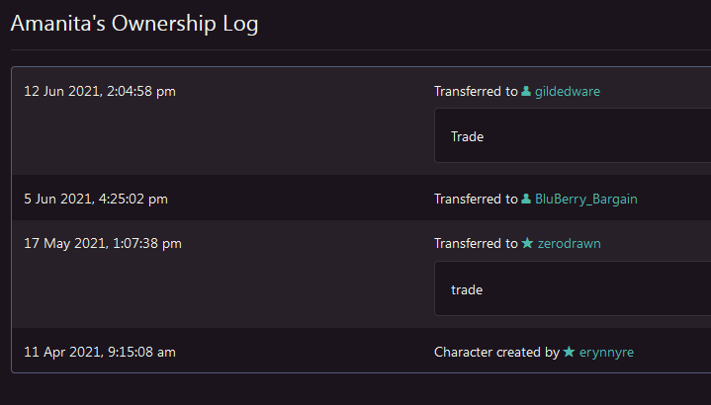Viewport: 711px width, 405px height.
Task: Click the divider line beneath the heading
Action: coord(356,49)
